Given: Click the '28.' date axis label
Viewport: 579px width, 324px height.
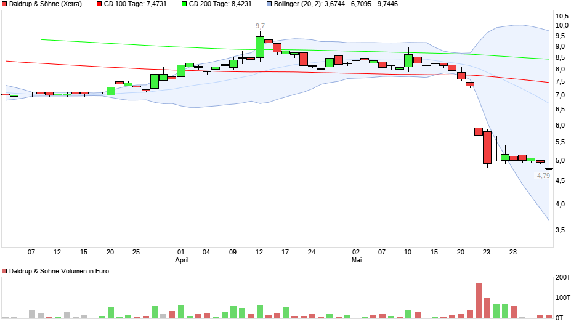Looking at the screenshot, I should pos(514,253).
